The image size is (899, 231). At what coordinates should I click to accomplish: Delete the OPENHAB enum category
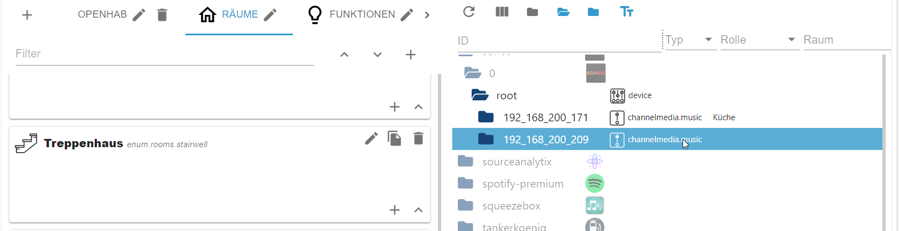pyautogui.click(x=162, y=15)
